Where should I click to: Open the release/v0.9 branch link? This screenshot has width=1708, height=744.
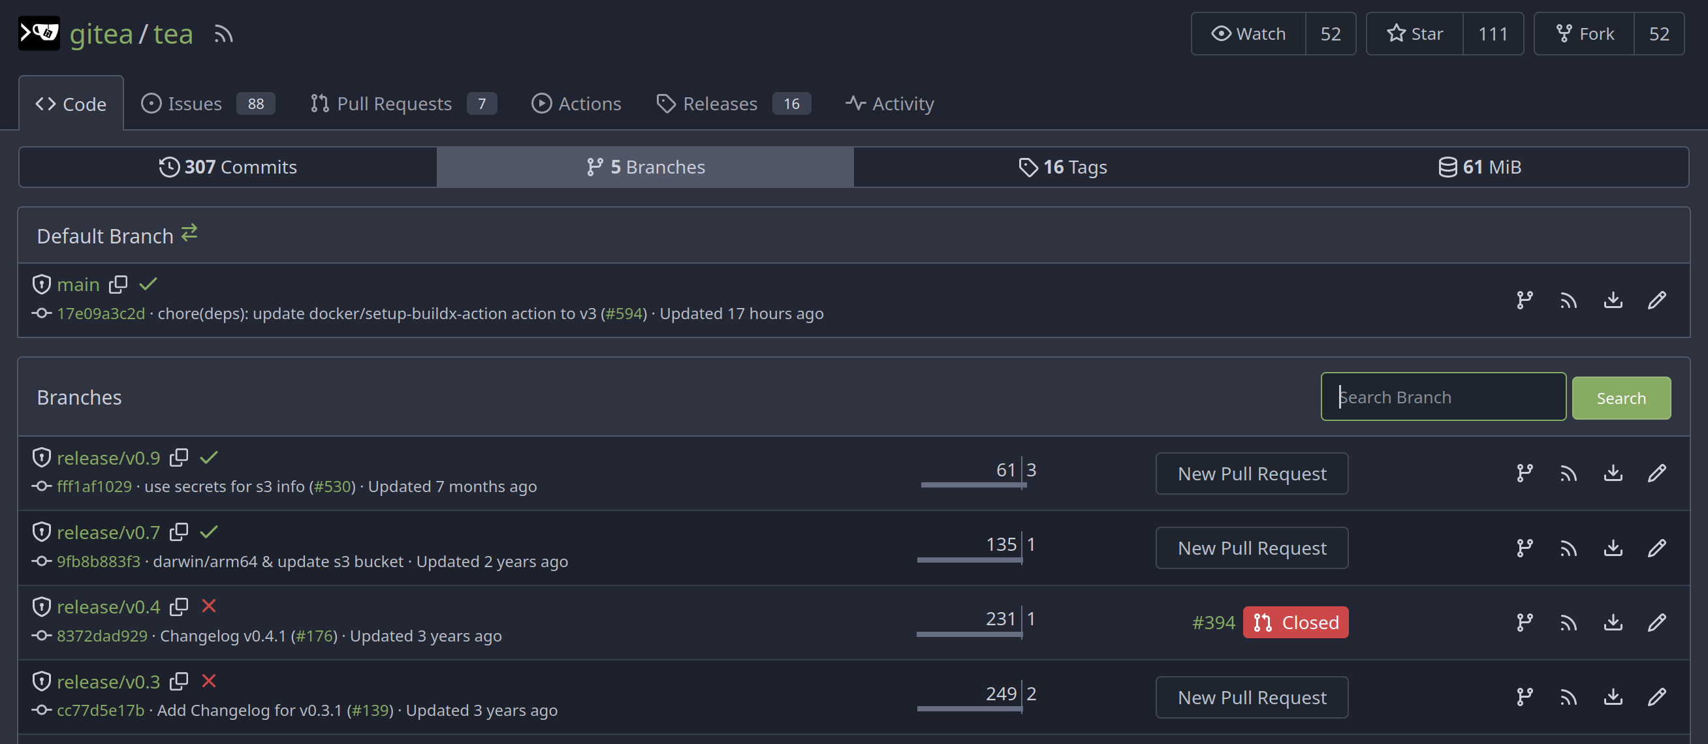(x=109, y=457)
